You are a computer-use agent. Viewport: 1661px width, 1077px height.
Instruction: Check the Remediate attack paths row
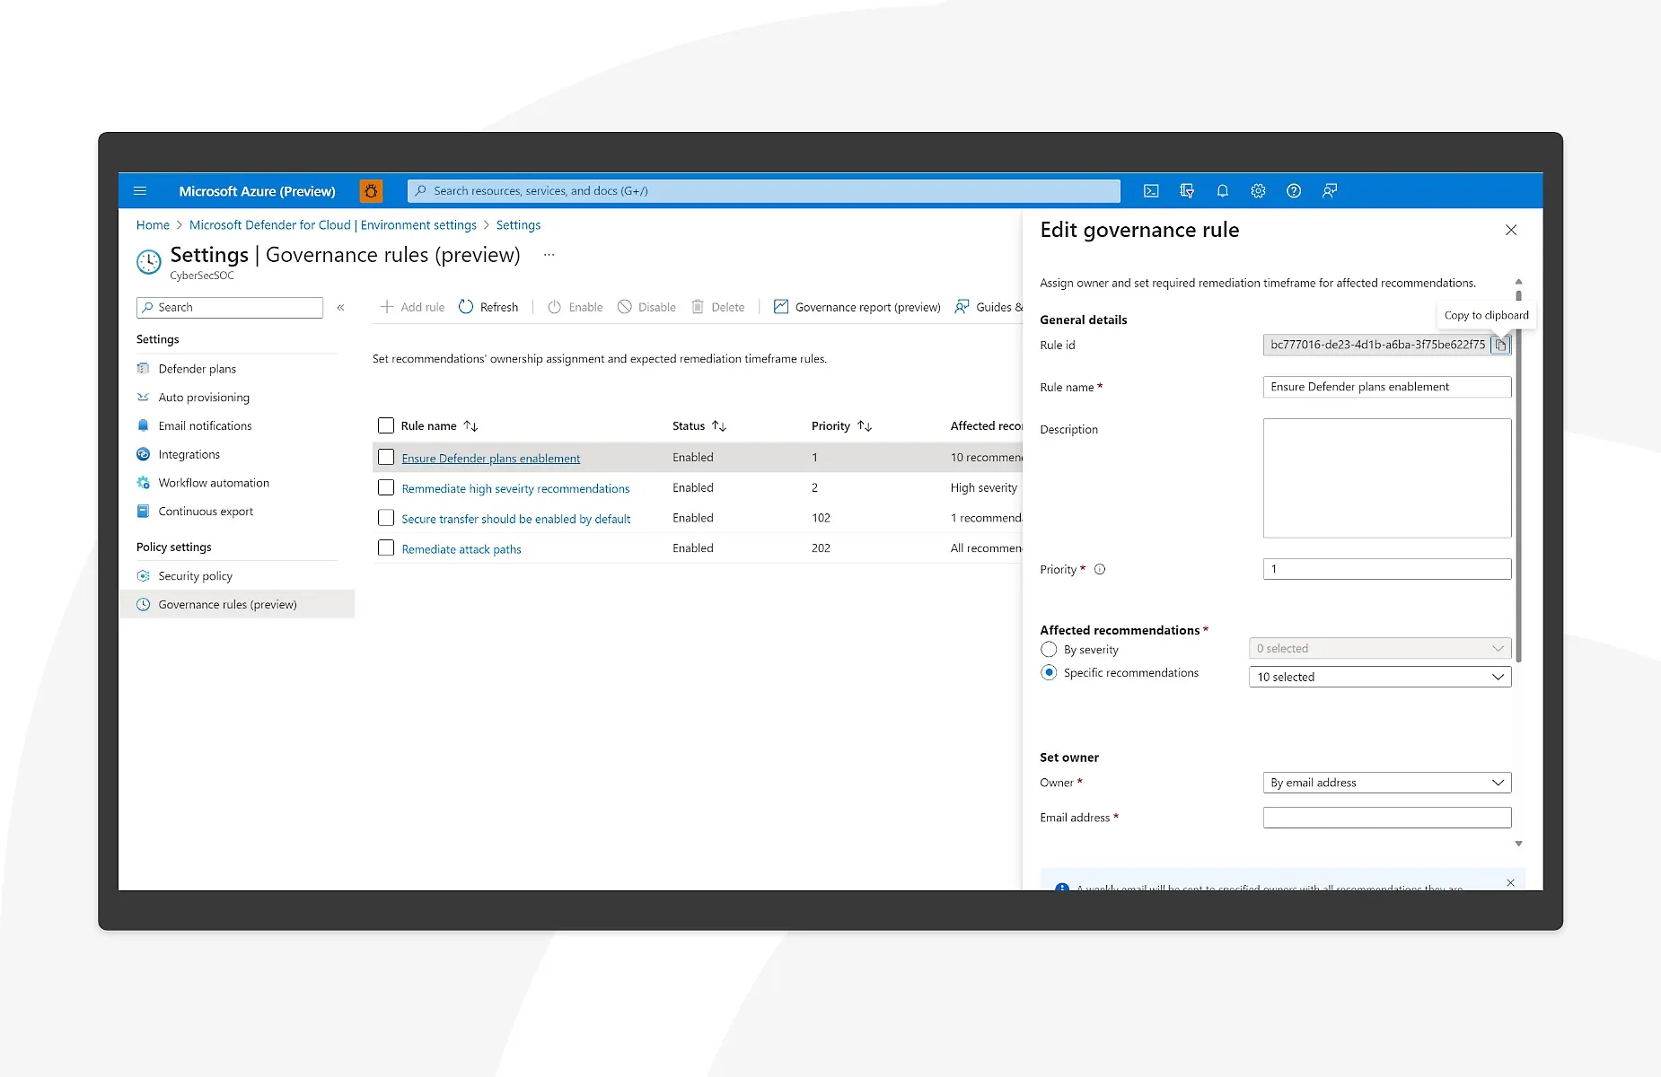click(x=386, y=547)
